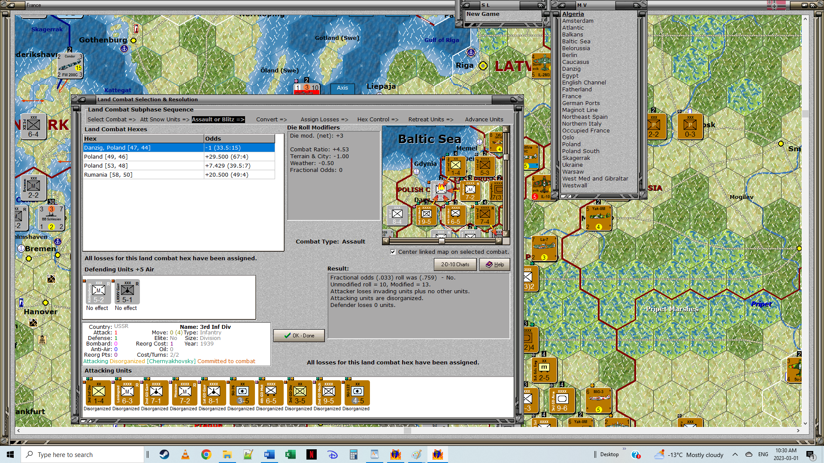
Task: Select the 'Select Combat =>' subphase step
Action: (x=112, y=120)
